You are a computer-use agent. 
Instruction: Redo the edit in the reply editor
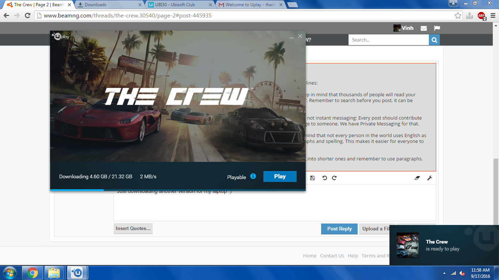point(334,178)
